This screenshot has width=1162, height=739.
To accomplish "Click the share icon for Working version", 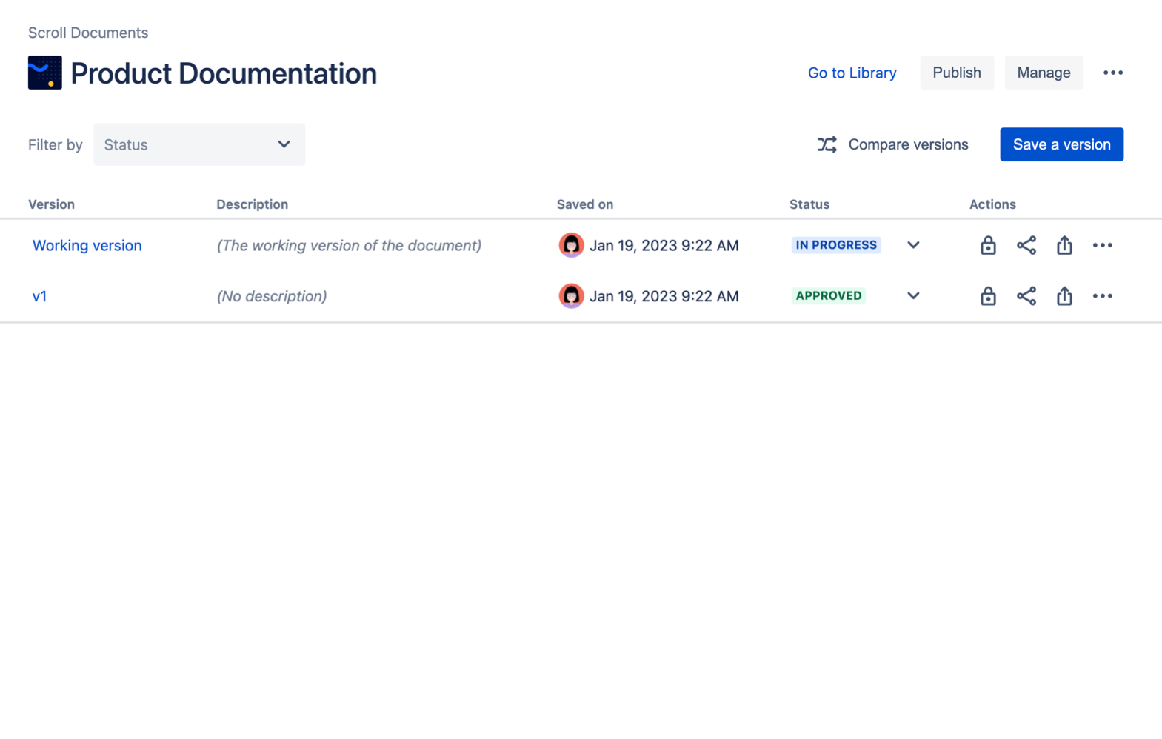I will [x=1026, y=245].
